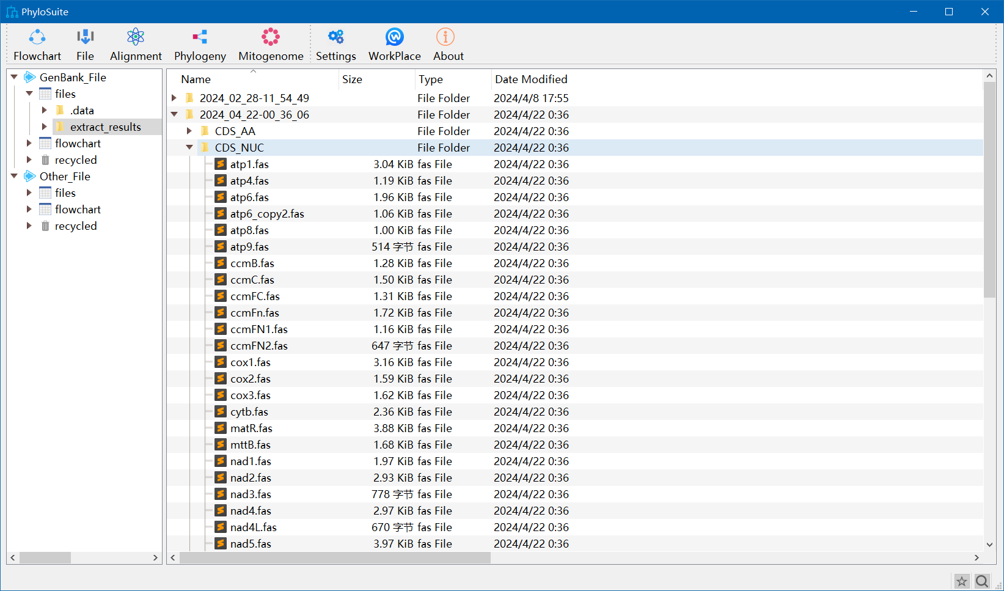This screenshot has height=591, width=1004.
Task: Select the ccmFC.fas file
Action: coord(255,296)
